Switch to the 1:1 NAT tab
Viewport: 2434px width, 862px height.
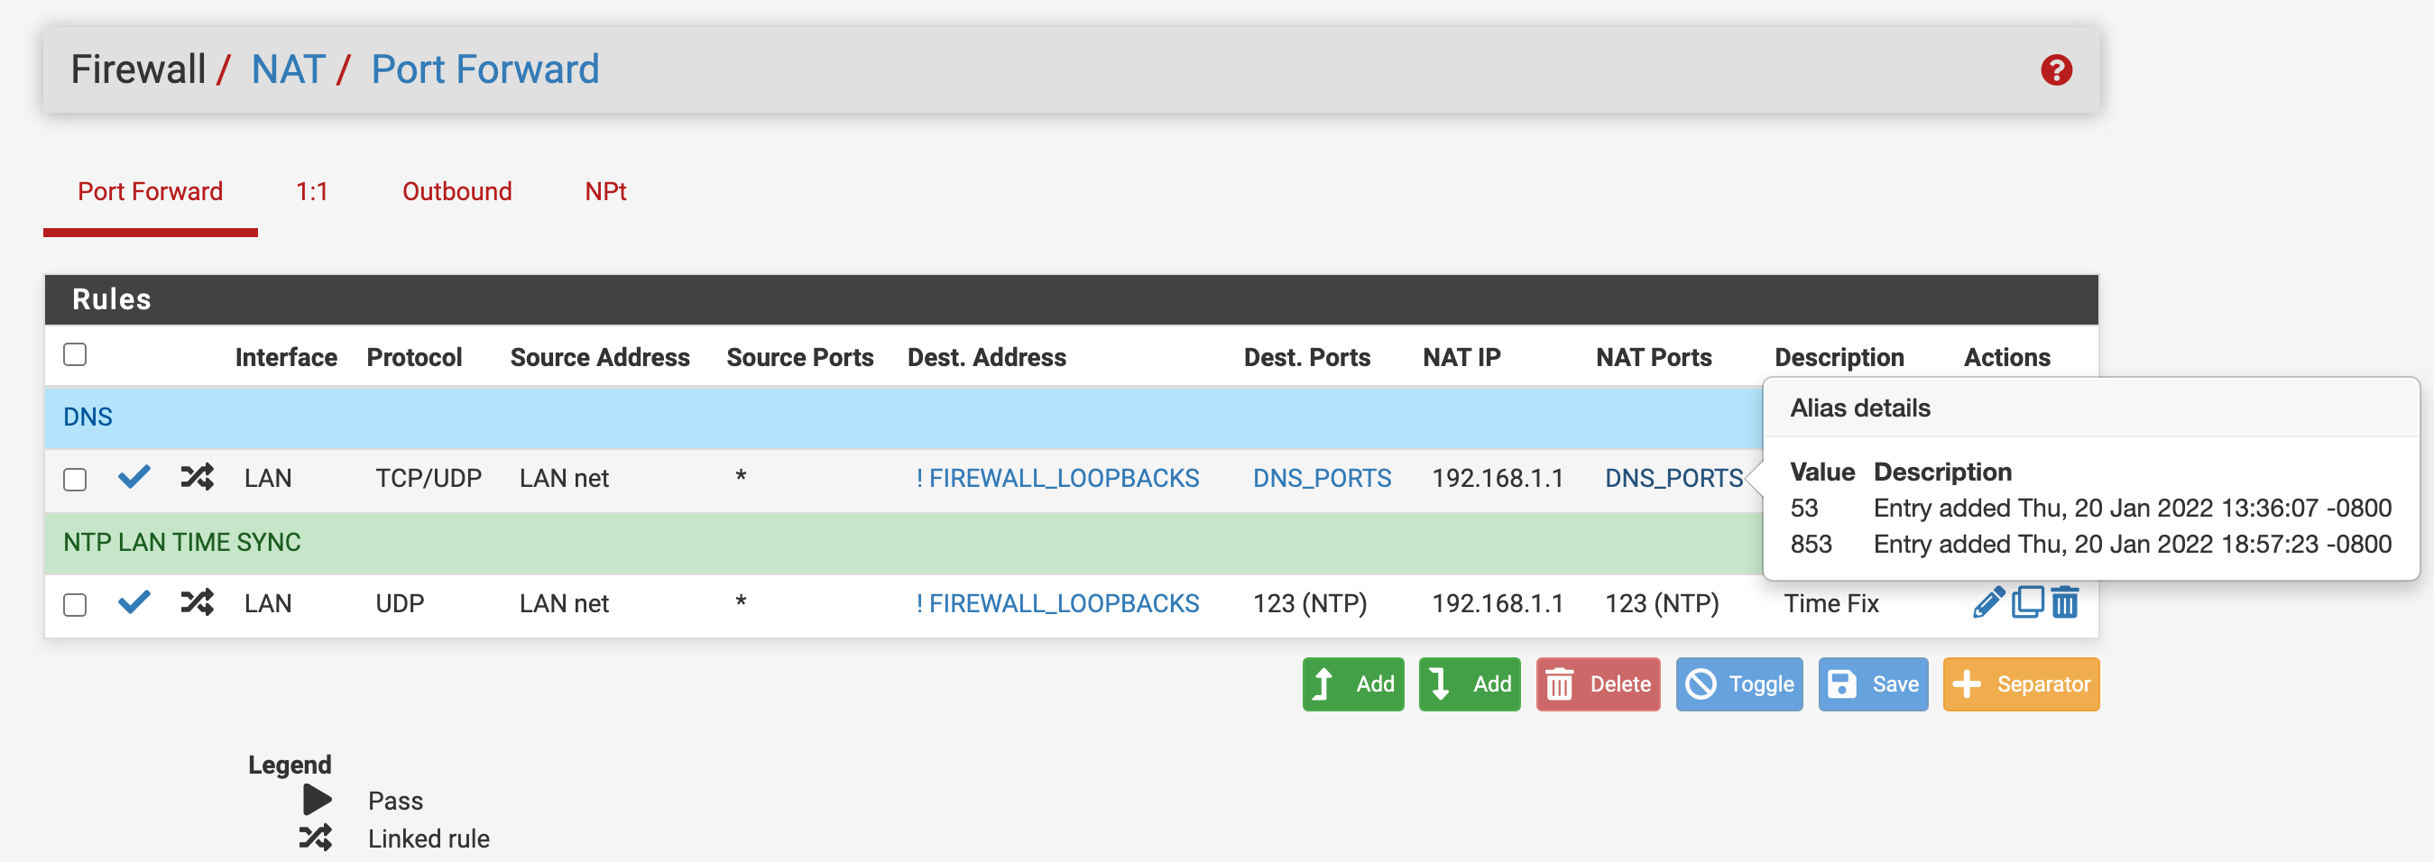[312, 192]
